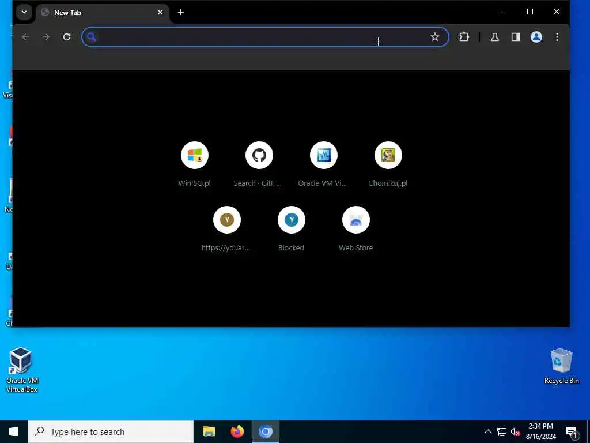Viewport: 590px width, 443px height.
Task: Open the Extensions puzzle icon
Action: pyautogui.click(x=464, y=37)
